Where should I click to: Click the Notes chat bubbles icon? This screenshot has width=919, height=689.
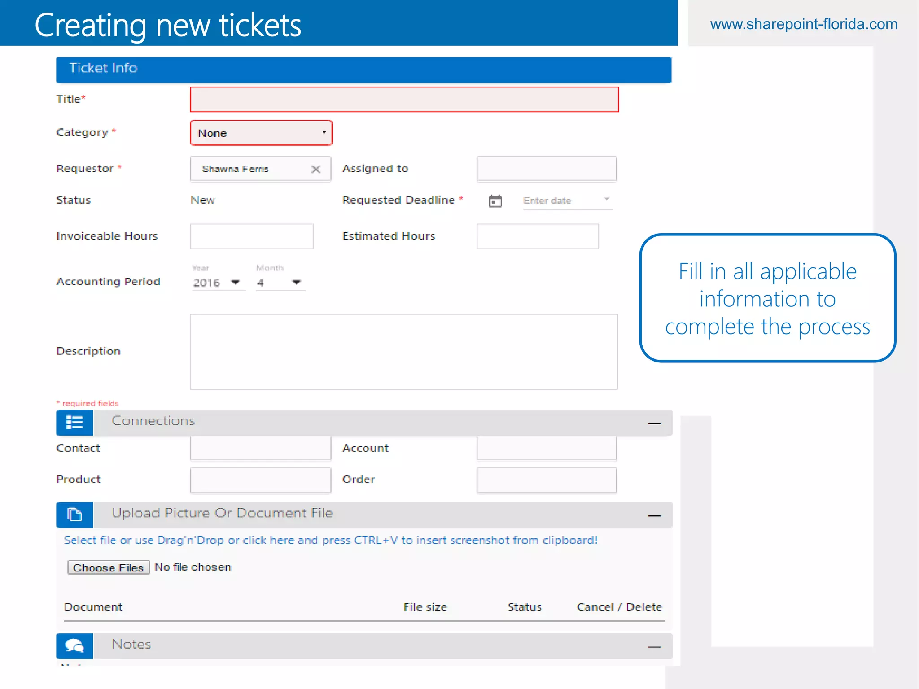[74, 646]
